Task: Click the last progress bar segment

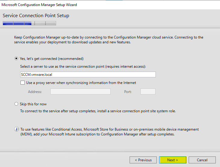Action: pyautogui.click(x=51, y=23)
